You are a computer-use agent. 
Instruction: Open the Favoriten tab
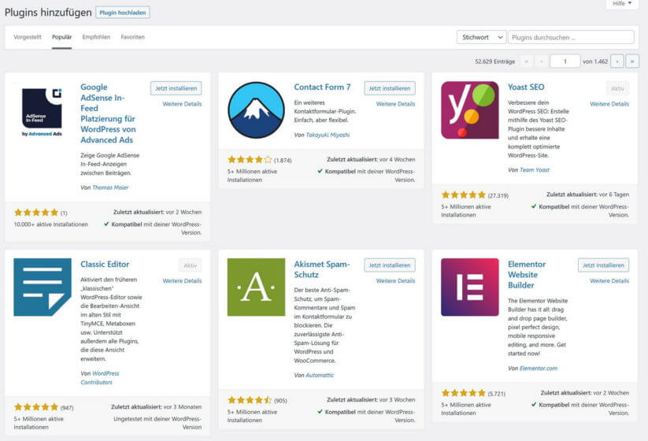[132, 37]
